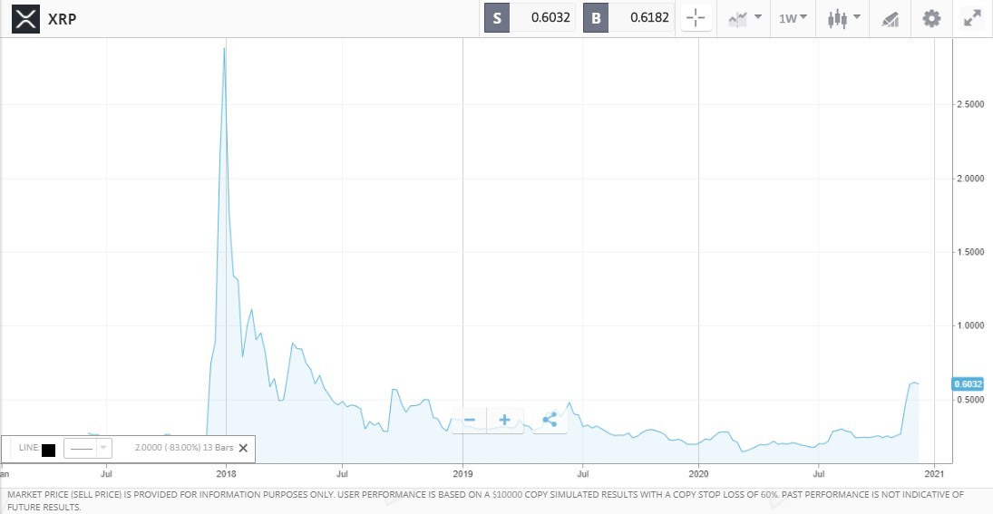The height and width of the screenshot is (514, 993).
Task: Close the line drawing toolbar
Action: [243, 448]
